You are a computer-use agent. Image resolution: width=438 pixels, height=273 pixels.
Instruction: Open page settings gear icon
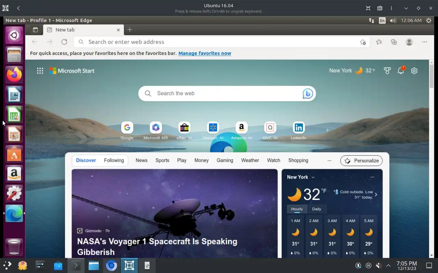tap(414, 71)
